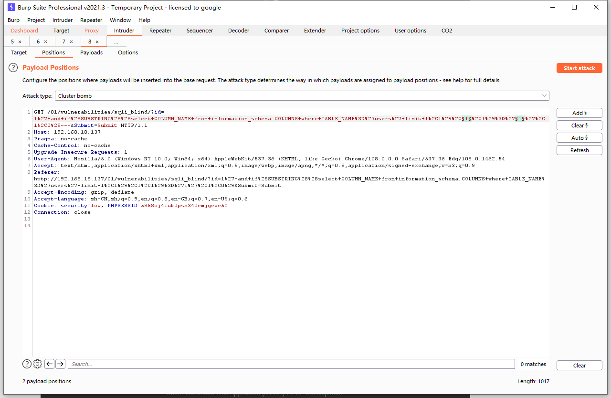
Task: Click the '0 matches' search result label
Action: click(x=533, y=364)
